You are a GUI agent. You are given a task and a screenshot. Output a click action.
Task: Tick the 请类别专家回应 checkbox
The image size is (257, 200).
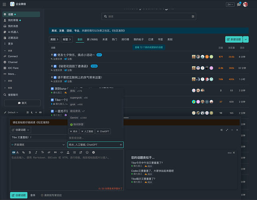click(x=42, y=195)
